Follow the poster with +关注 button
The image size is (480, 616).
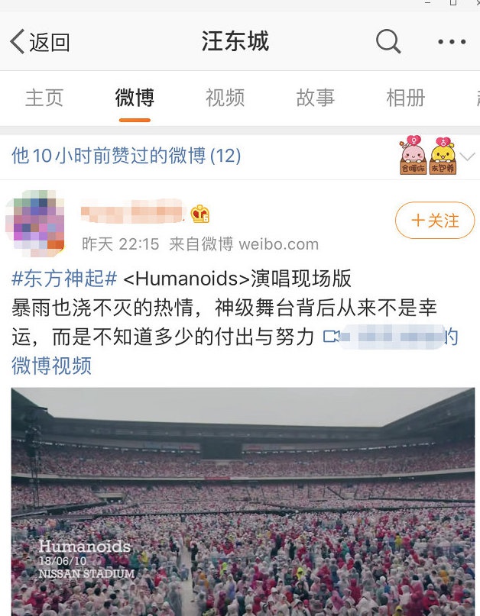pos(435,220)
